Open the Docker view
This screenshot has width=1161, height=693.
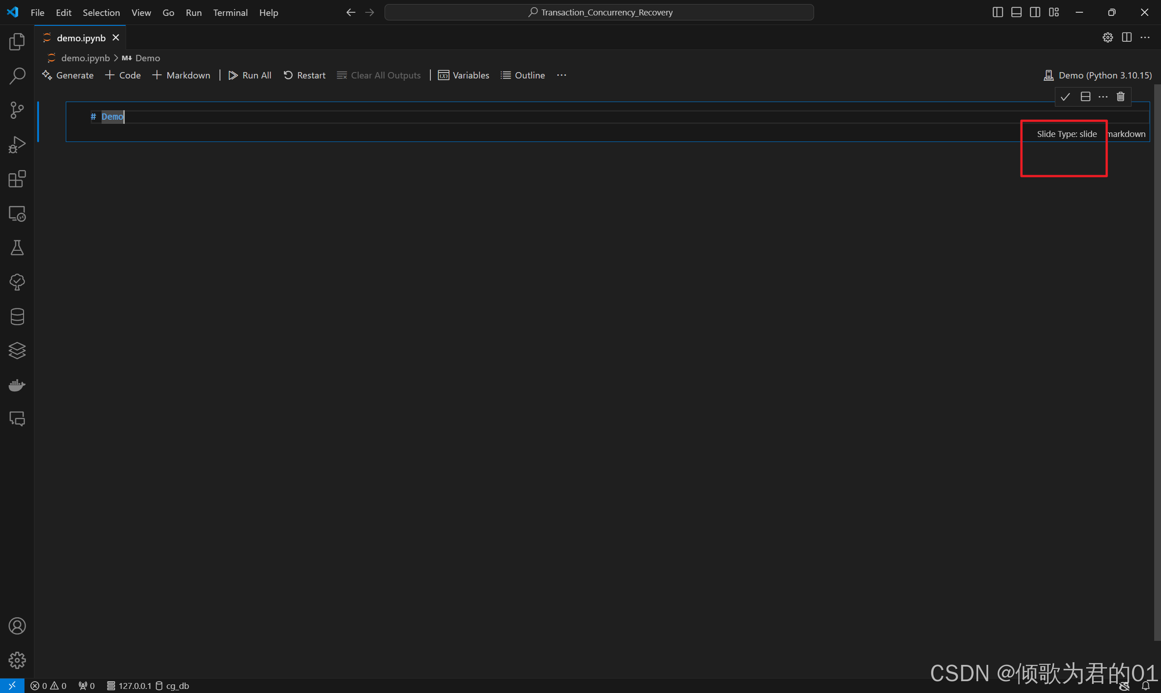(17, 385)
